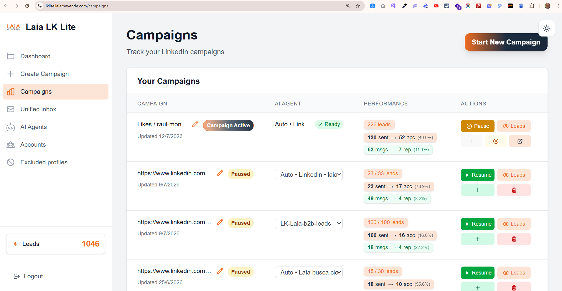Open Dashboard in sidebar
This screenshot has height=291, width=562.
[x=55, y=56]
